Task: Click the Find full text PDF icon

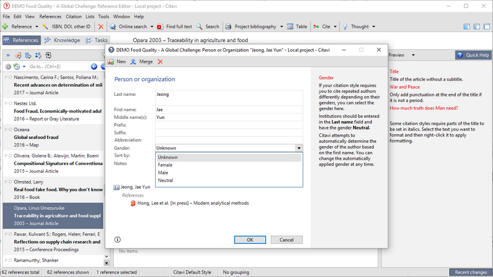Action: (x=160, y=27)
